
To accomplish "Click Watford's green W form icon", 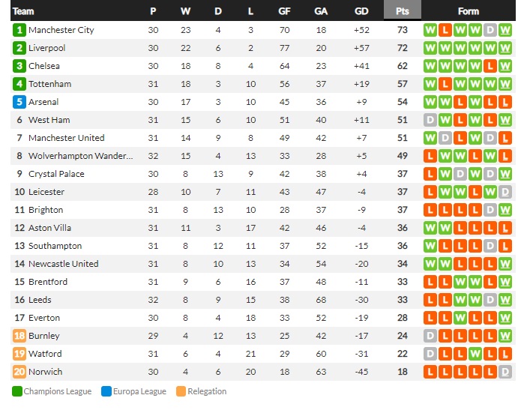I will coord(475,354).
